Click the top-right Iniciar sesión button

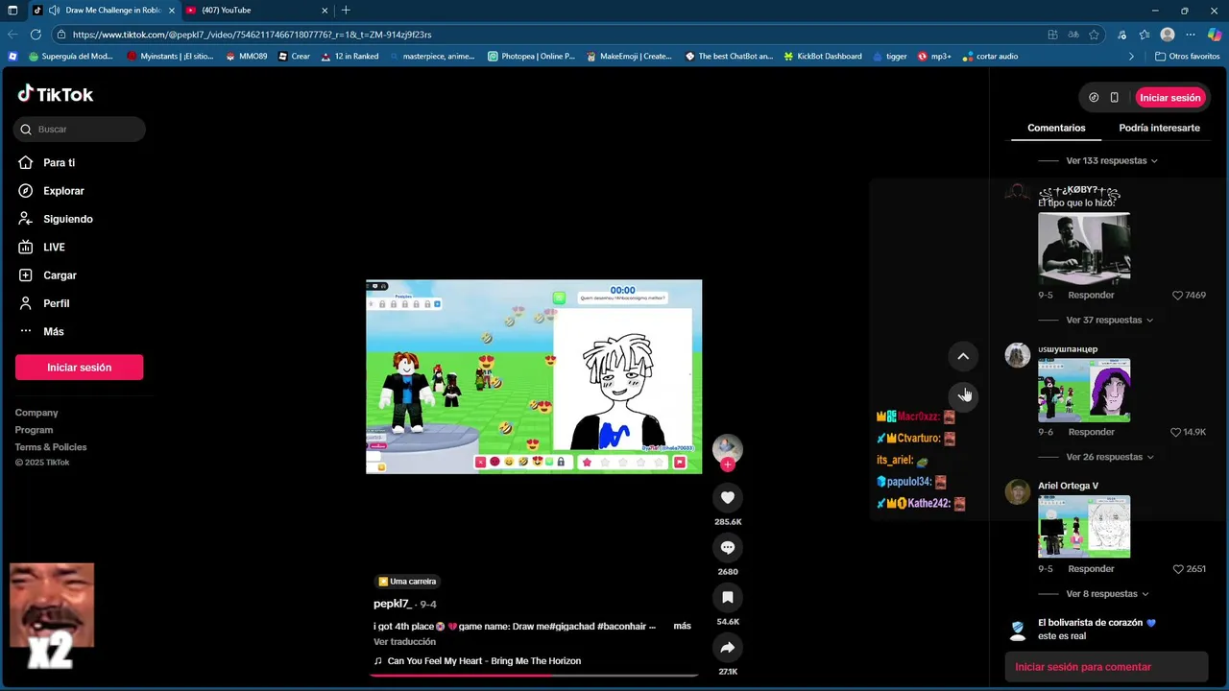click(1169, 97)
